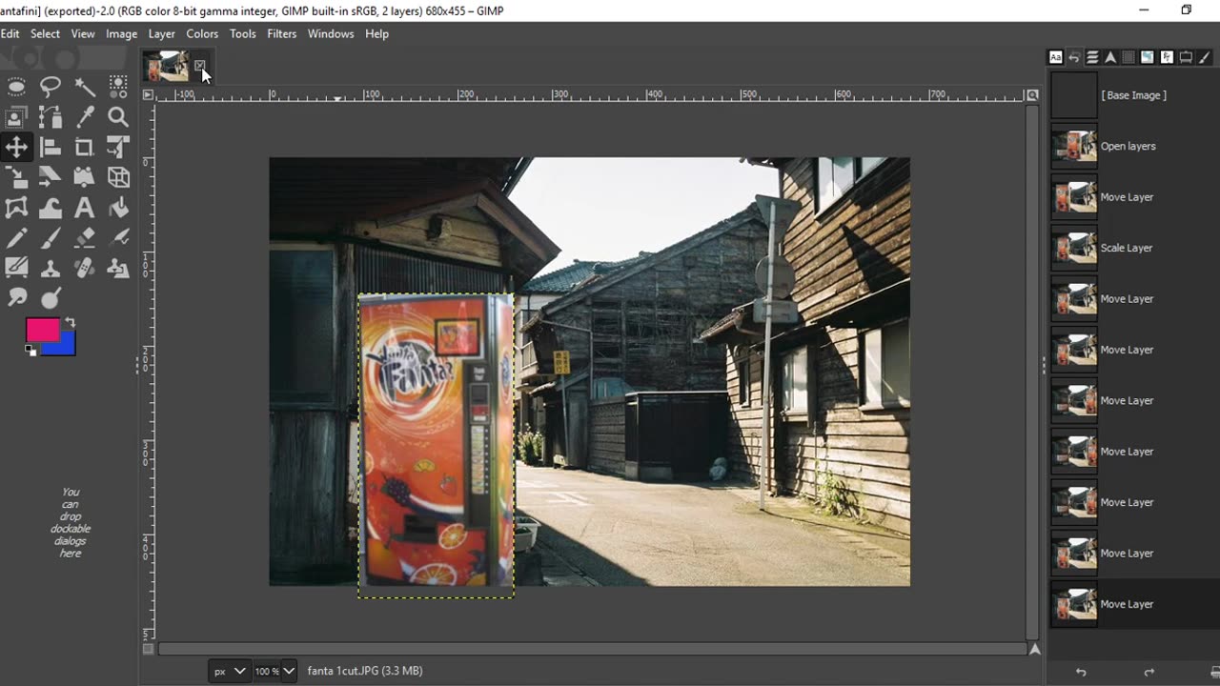The height and width of the screenshot is (686, 1220).
Task: Select the Open layers history step
Action: pyautogui.click(x=1134, y=146)
